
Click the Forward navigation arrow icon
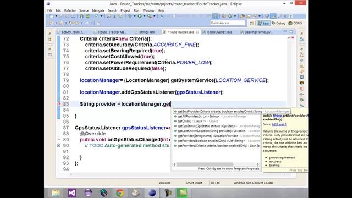tap(87, 23)
